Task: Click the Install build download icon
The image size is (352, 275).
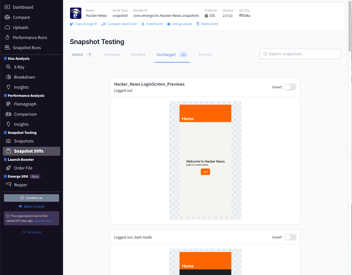Action: coord(143,24)
